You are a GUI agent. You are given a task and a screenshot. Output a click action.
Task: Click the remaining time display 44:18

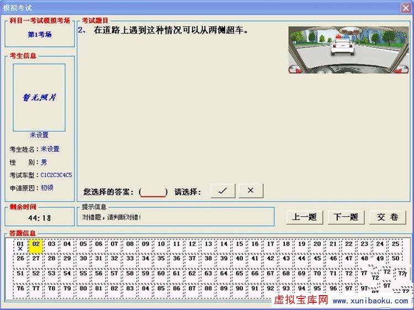39,218
